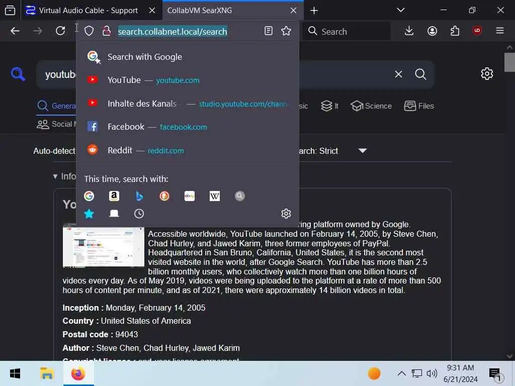The width and height of the screenshot is (515, 386).
Task: Select Inhalte des Kanals suggestion
Action: 188,104
